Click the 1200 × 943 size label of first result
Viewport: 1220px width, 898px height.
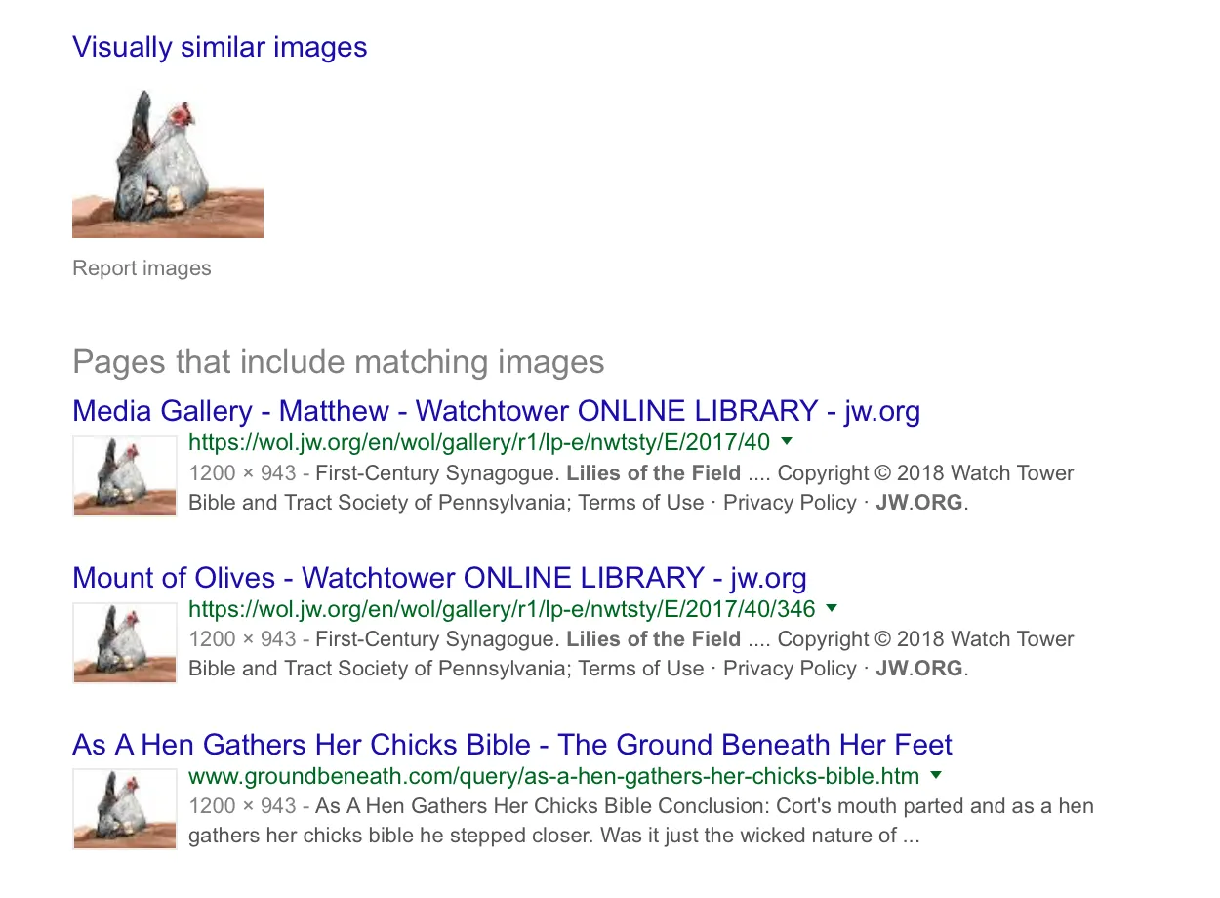[242, 473]
